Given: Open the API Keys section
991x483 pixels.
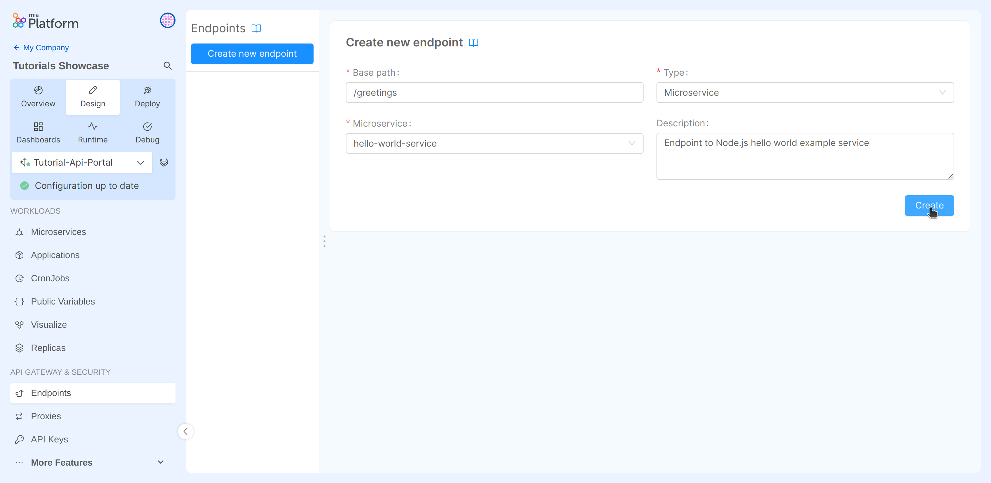Looking at the screenshot, I should [x=49, y=439].
